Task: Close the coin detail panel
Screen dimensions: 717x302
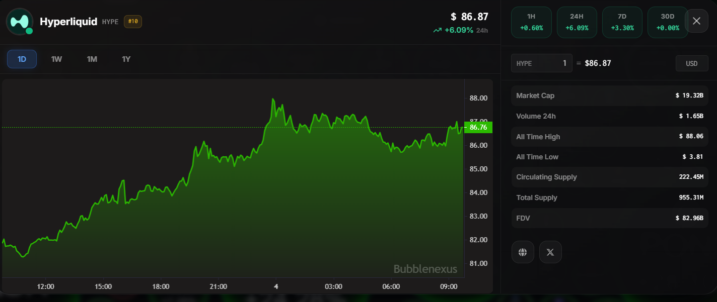Action: [x=697, y=21]
